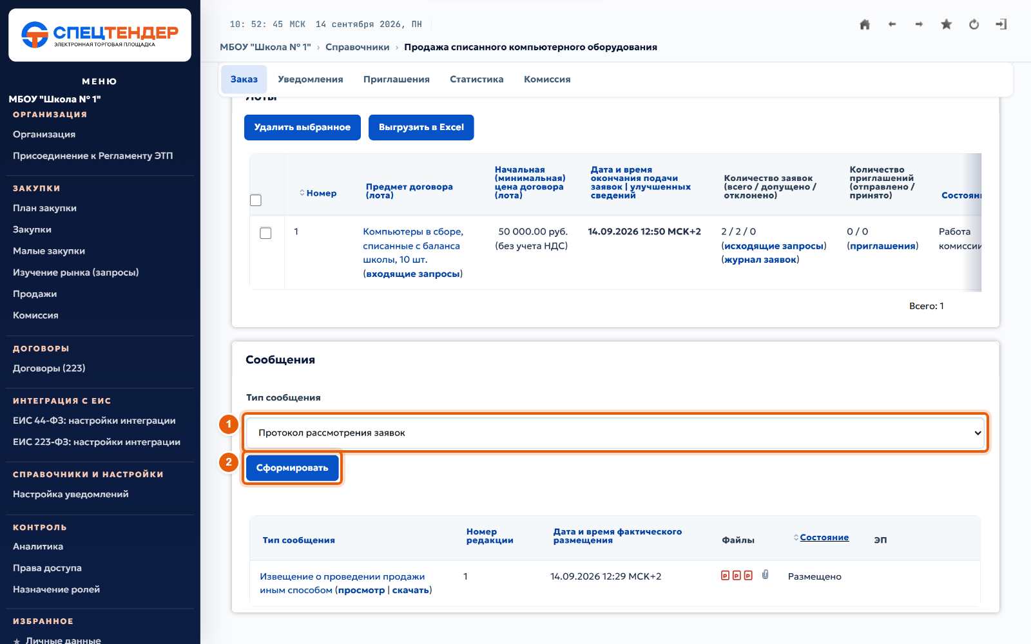Click the СпецТендер logo
Screen dimensions: 1031x644
pos(100,35)
